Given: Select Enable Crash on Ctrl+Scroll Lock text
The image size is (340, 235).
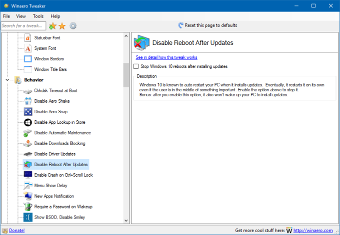Looking at the screenshot, I should [63, 175].
